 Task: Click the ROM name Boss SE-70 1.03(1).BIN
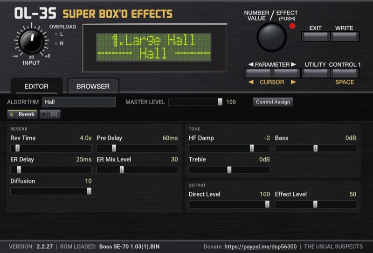point(130,246)
